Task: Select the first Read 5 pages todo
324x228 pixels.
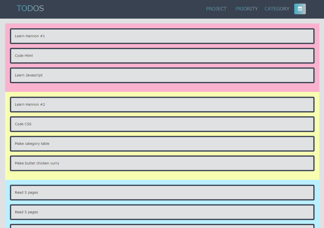Action: coord(162,193)
